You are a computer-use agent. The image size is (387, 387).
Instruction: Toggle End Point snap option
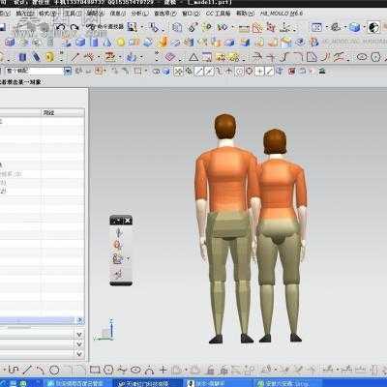pos(198,71)
